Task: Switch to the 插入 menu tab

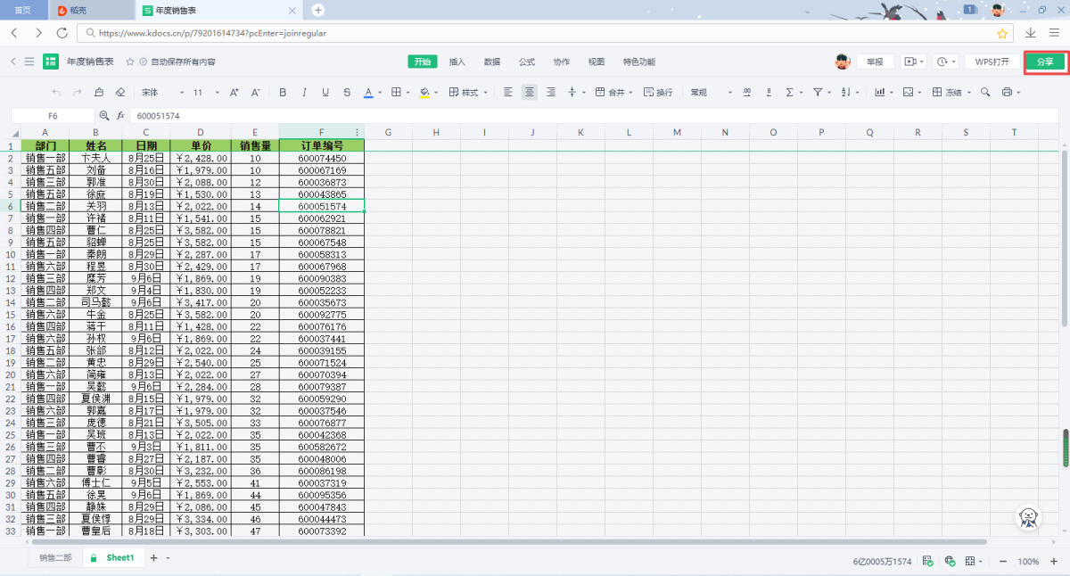Action: [457, 62]
